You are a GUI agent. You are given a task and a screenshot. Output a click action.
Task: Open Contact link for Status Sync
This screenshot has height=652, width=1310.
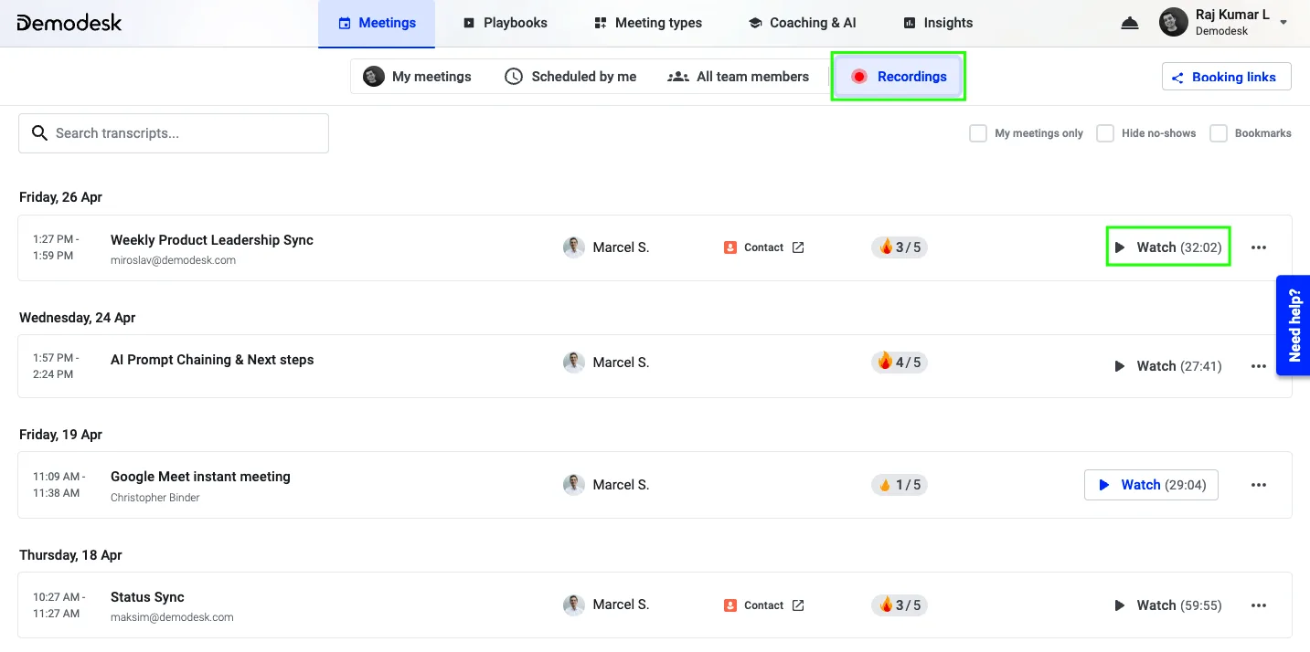point(763,605)
